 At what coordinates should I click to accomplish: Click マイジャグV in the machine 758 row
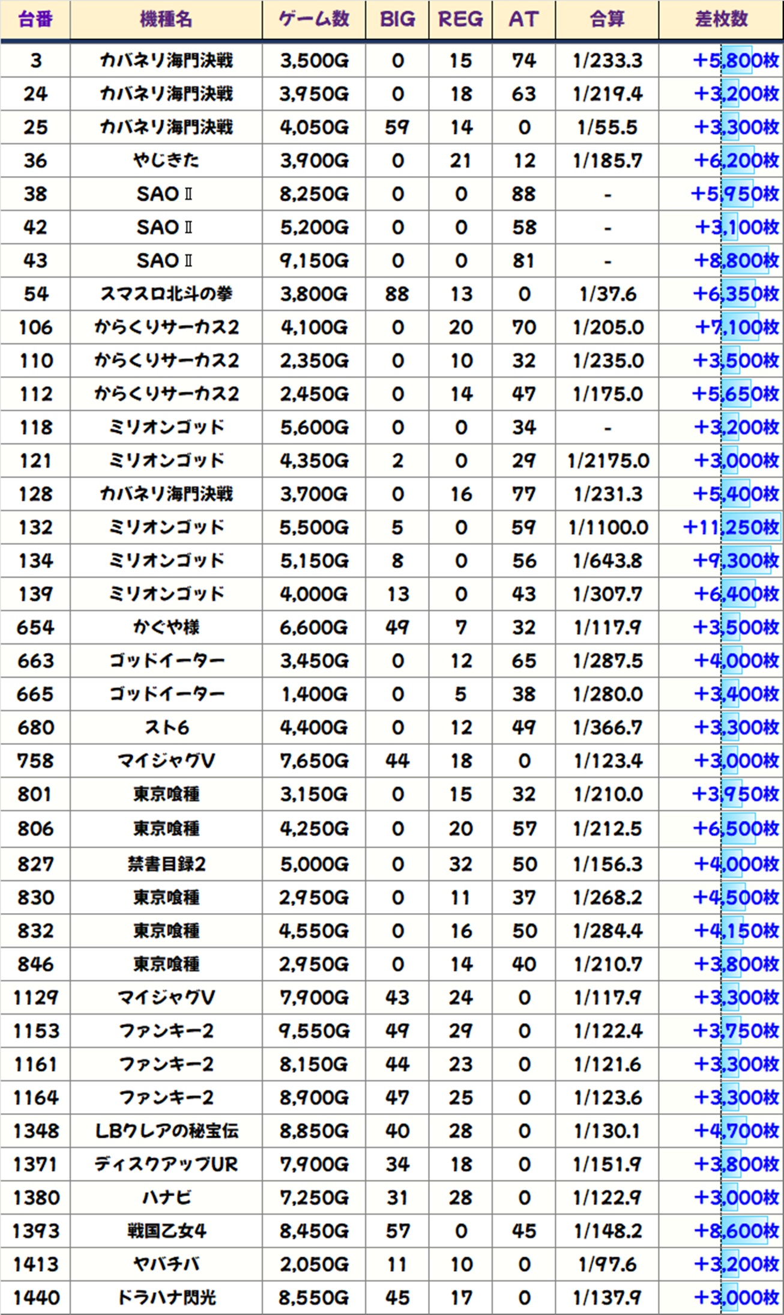point(166,761)
